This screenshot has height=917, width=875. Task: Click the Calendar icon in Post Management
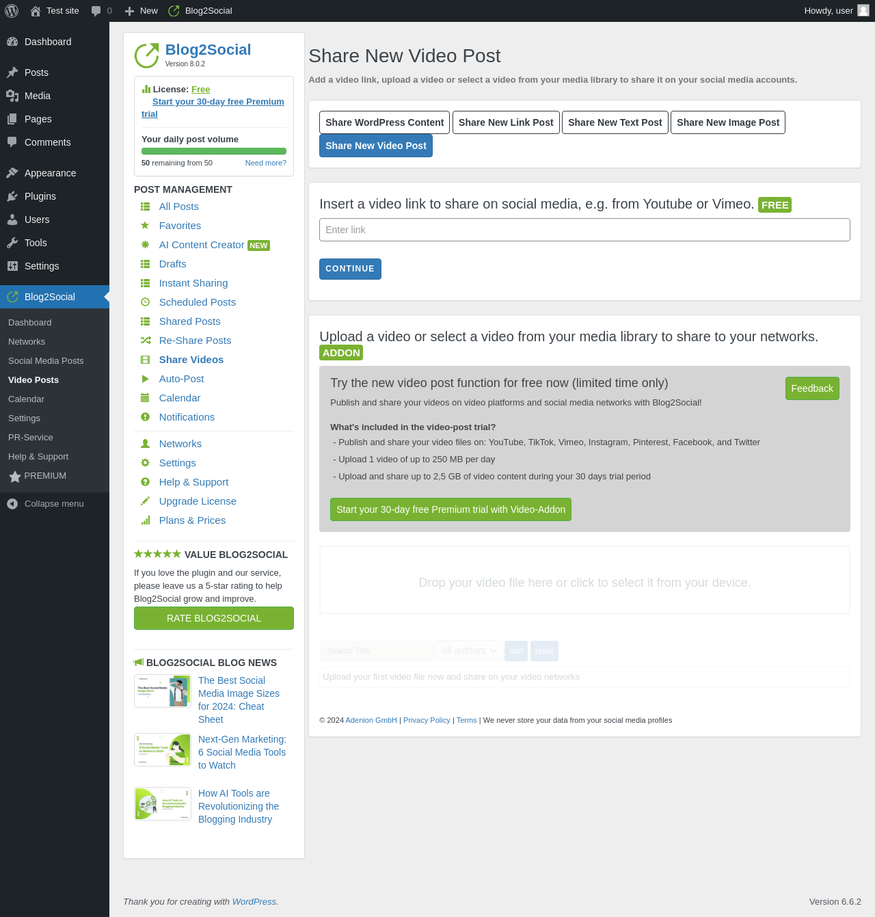pos(145,398)
